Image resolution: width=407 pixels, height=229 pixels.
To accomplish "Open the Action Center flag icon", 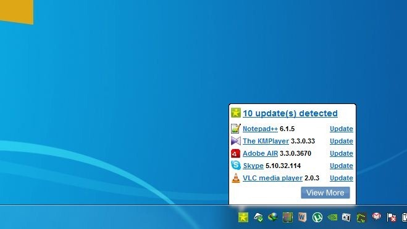I will point(391,217).
